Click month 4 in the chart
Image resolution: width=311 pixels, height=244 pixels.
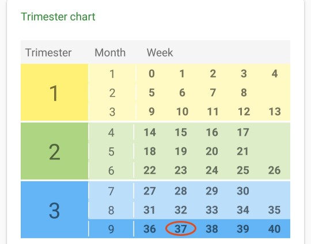pyautogui.click(x=111, y=132)
